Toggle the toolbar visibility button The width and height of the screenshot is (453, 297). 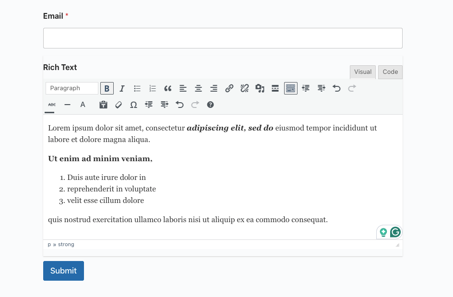click(290, 88)
